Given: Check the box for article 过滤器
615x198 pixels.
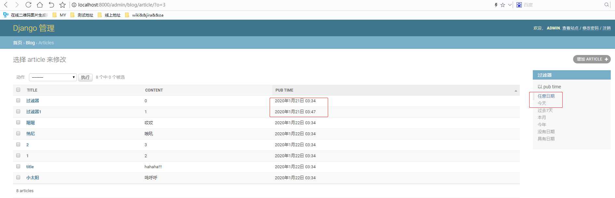Looking at the screenshot, I should tap(18, 100).
